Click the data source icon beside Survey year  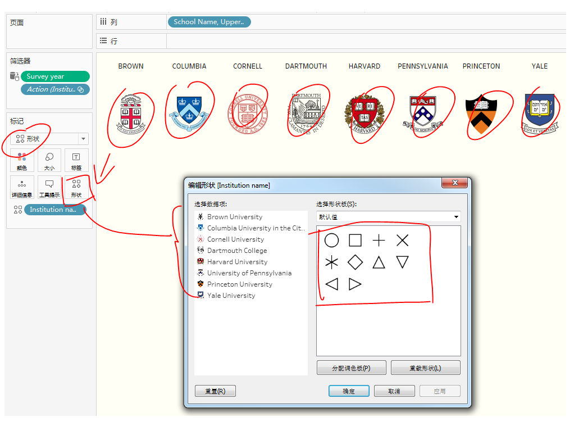14,76
